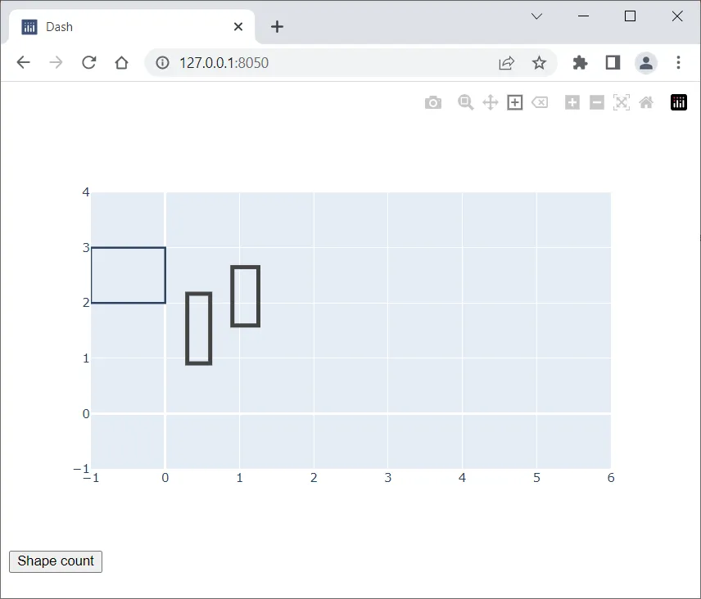The width and height of the screenshot is (701, 599).
Task: Click the Autoscale icon in modebar
Action: (622, 102)
